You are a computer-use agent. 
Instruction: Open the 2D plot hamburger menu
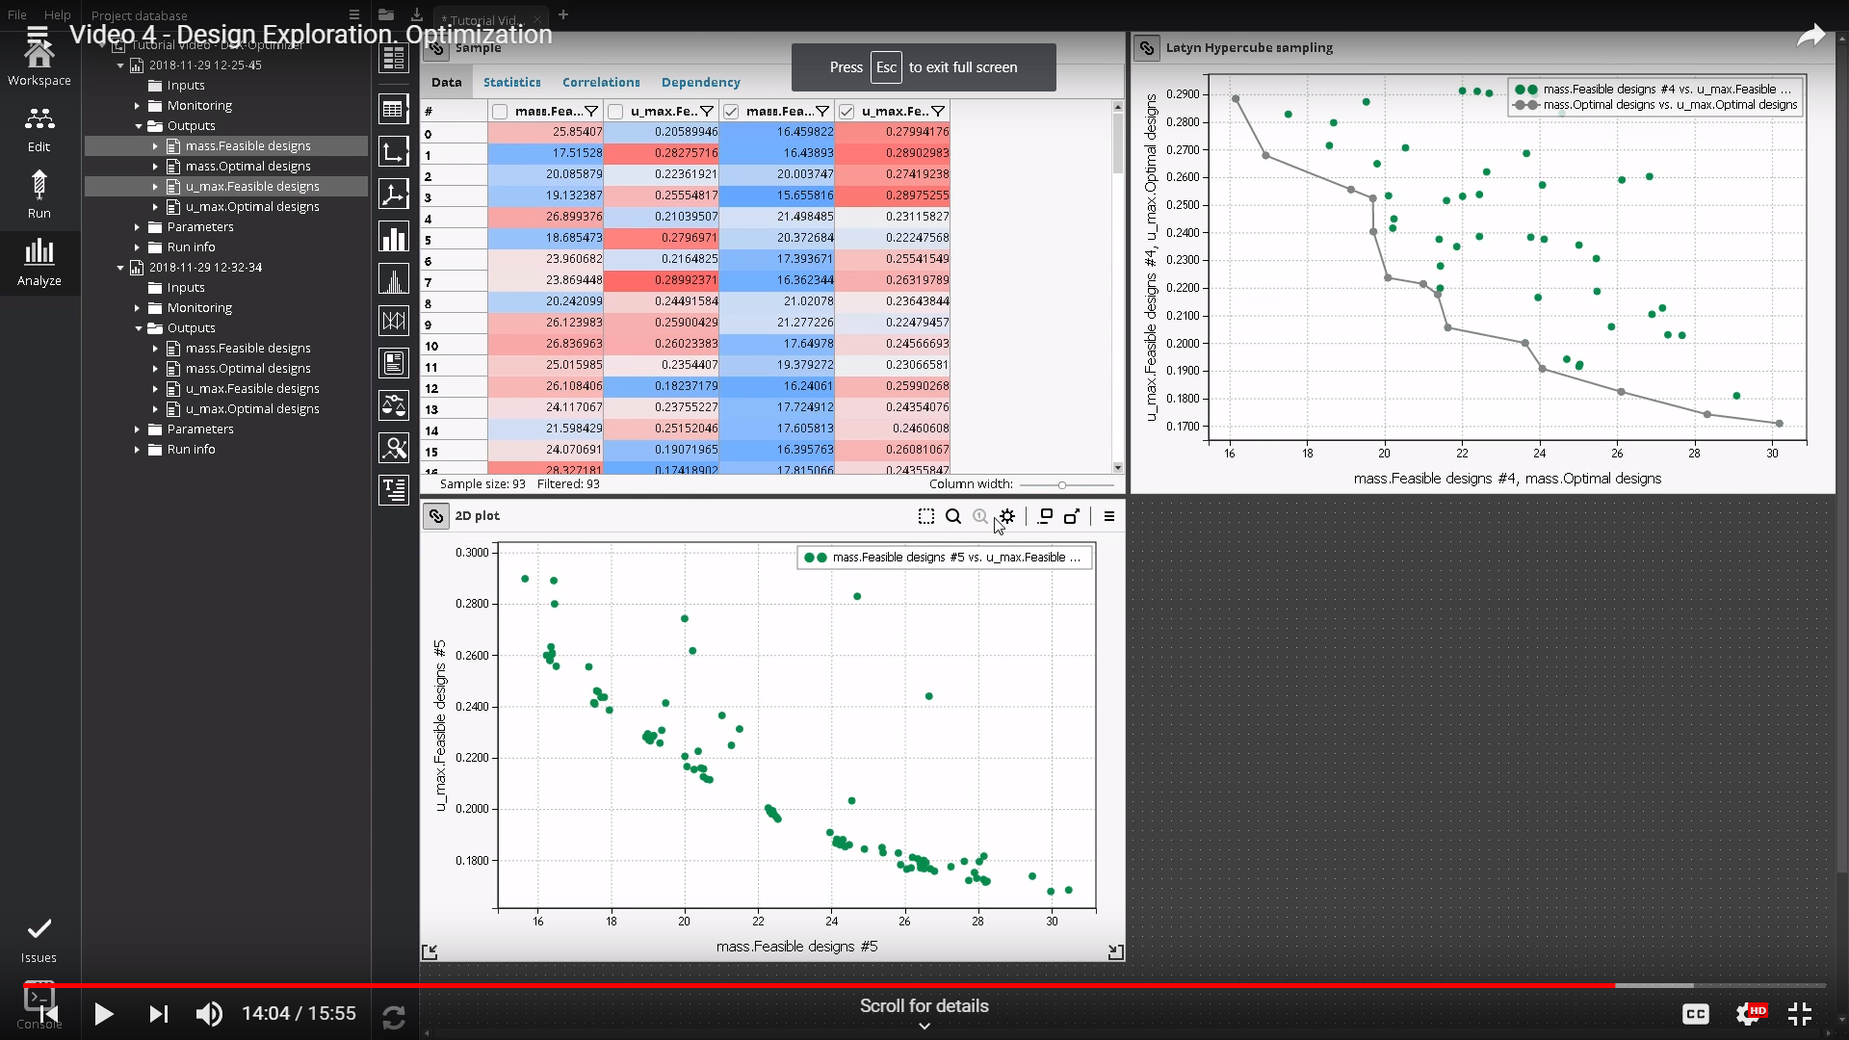(x=1109, y=516)
